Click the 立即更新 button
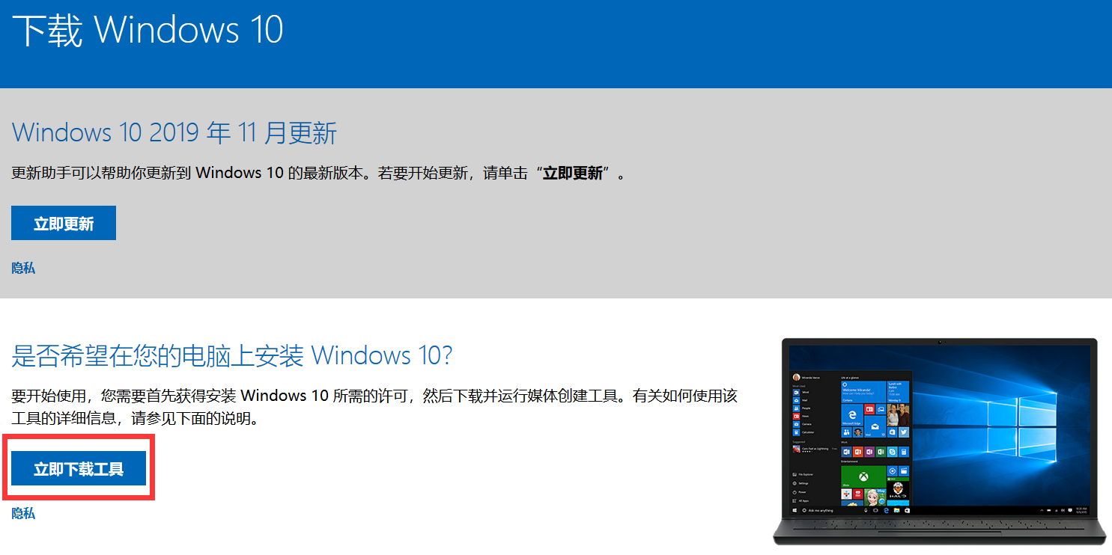The width and height of the screenshot is (1112, 555). click(64, 223)
